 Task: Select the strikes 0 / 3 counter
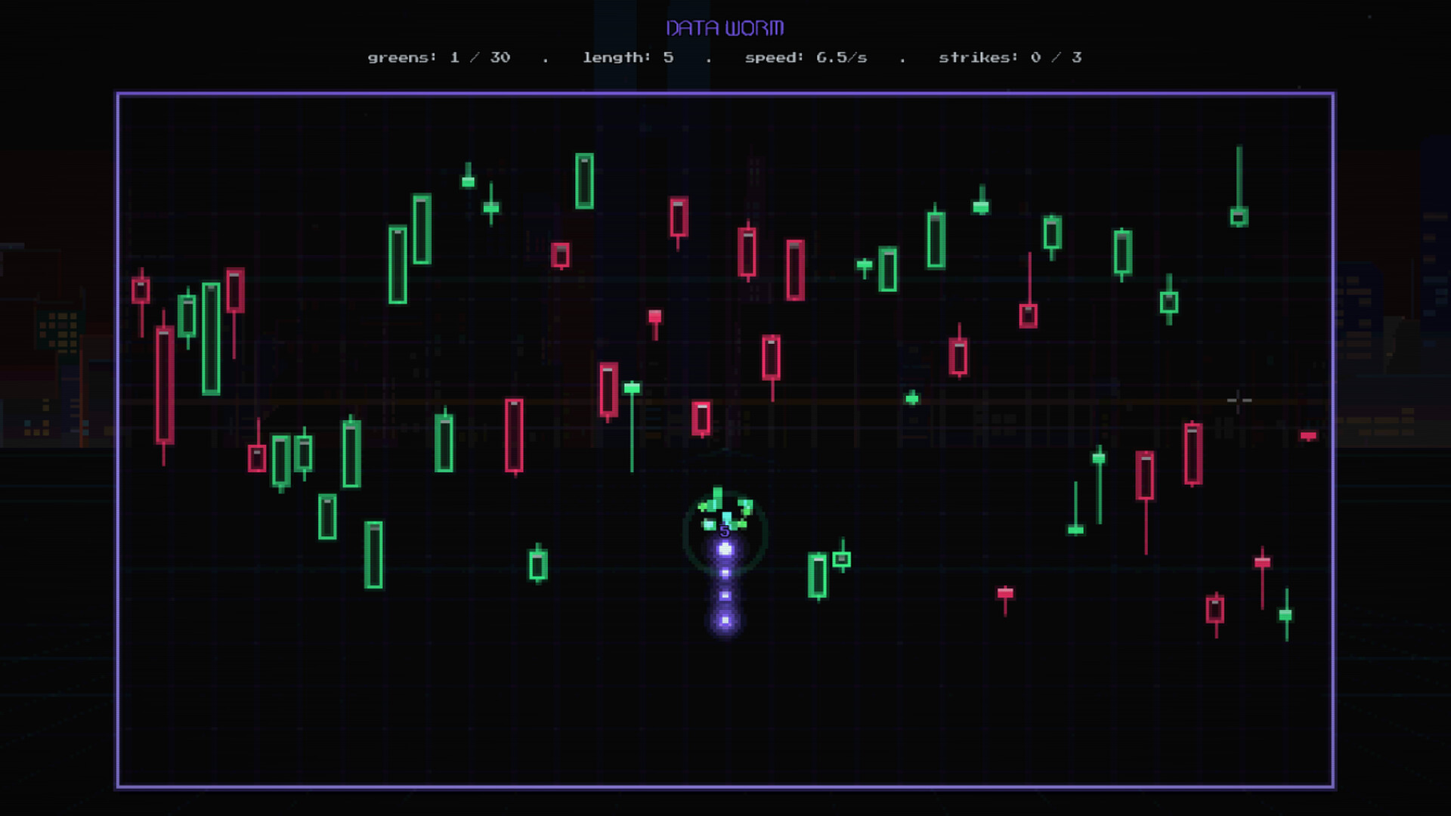(x=1010, y=57)
